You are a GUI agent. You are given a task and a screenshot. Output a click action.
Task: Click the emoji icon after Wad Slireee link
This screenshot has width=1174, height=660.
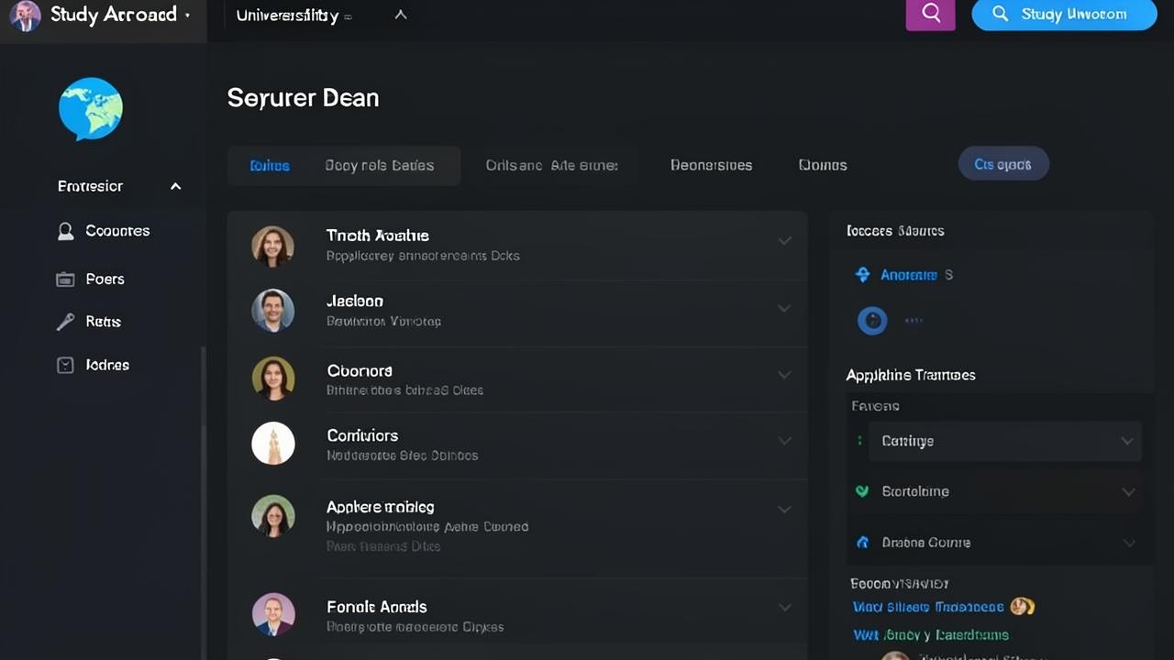1022,606
